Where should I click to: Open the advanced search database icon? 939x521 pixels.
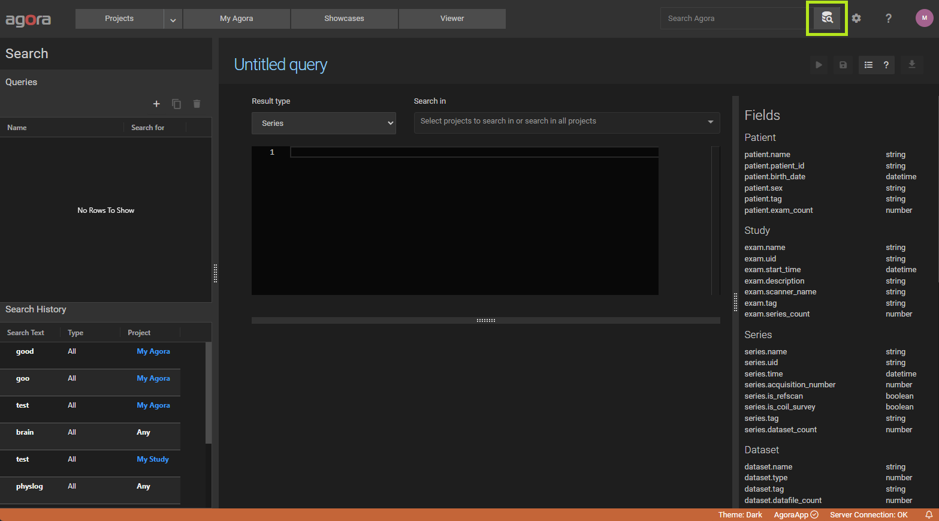(x=827, y=18)
